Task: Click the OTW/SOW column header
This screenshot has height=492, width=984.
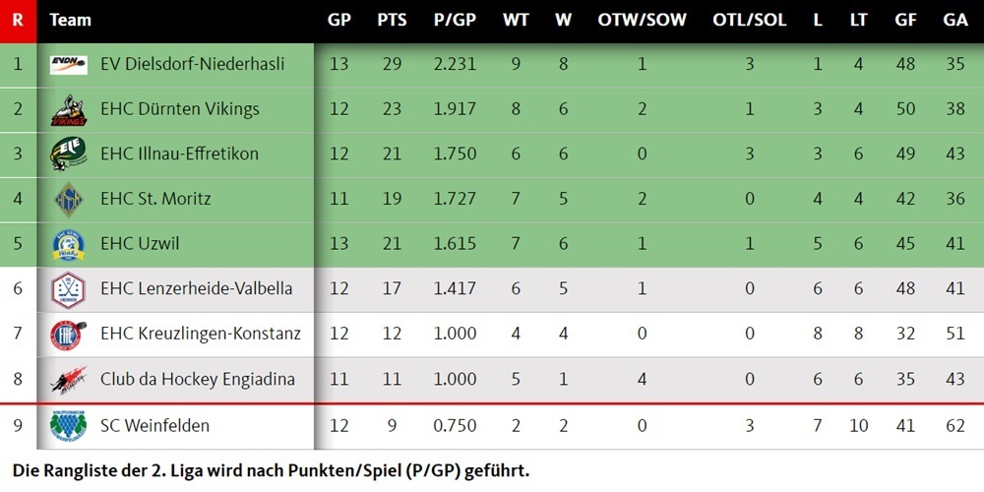Action: tap(642, 20)
